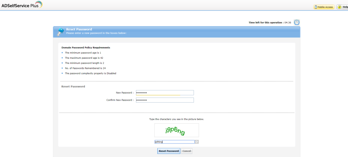Refresh the captcha image with the reload icon
Image resolution: width=348 pixels, height=157 pixels.
196,142
